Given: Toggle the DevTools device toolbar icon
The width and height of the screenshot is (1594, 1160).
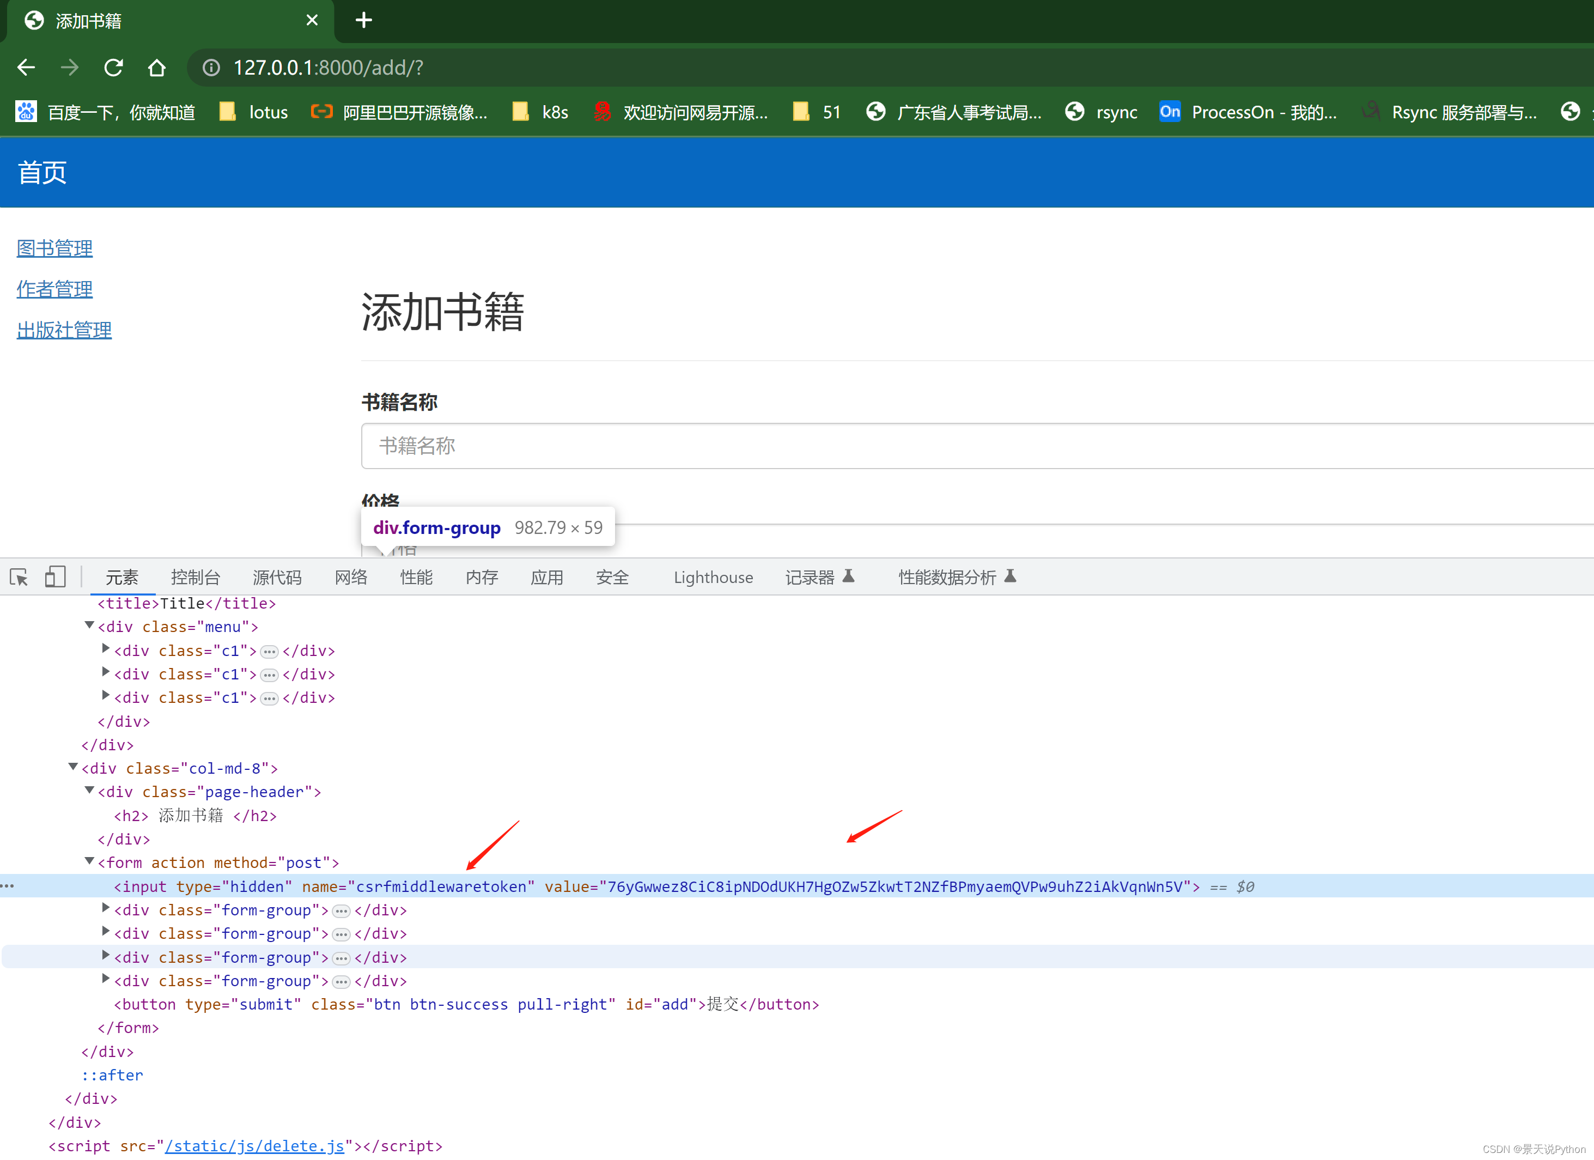Looking at the screenshot, I should [x=55, y=577].
